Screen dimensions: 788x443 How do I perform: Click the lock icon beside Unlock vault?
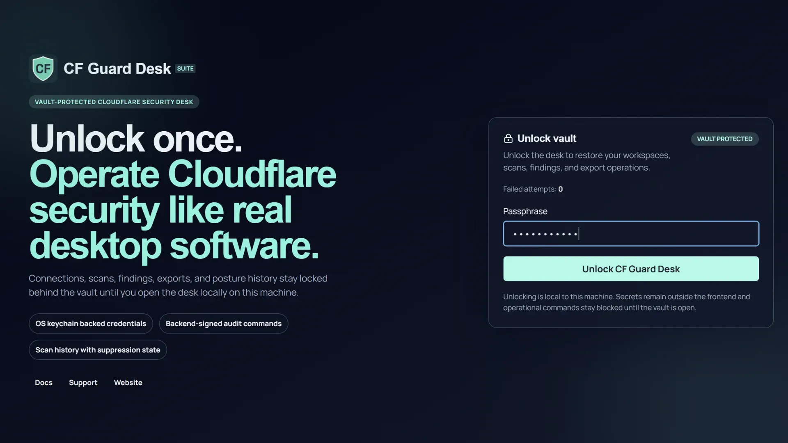pos(508,139)
